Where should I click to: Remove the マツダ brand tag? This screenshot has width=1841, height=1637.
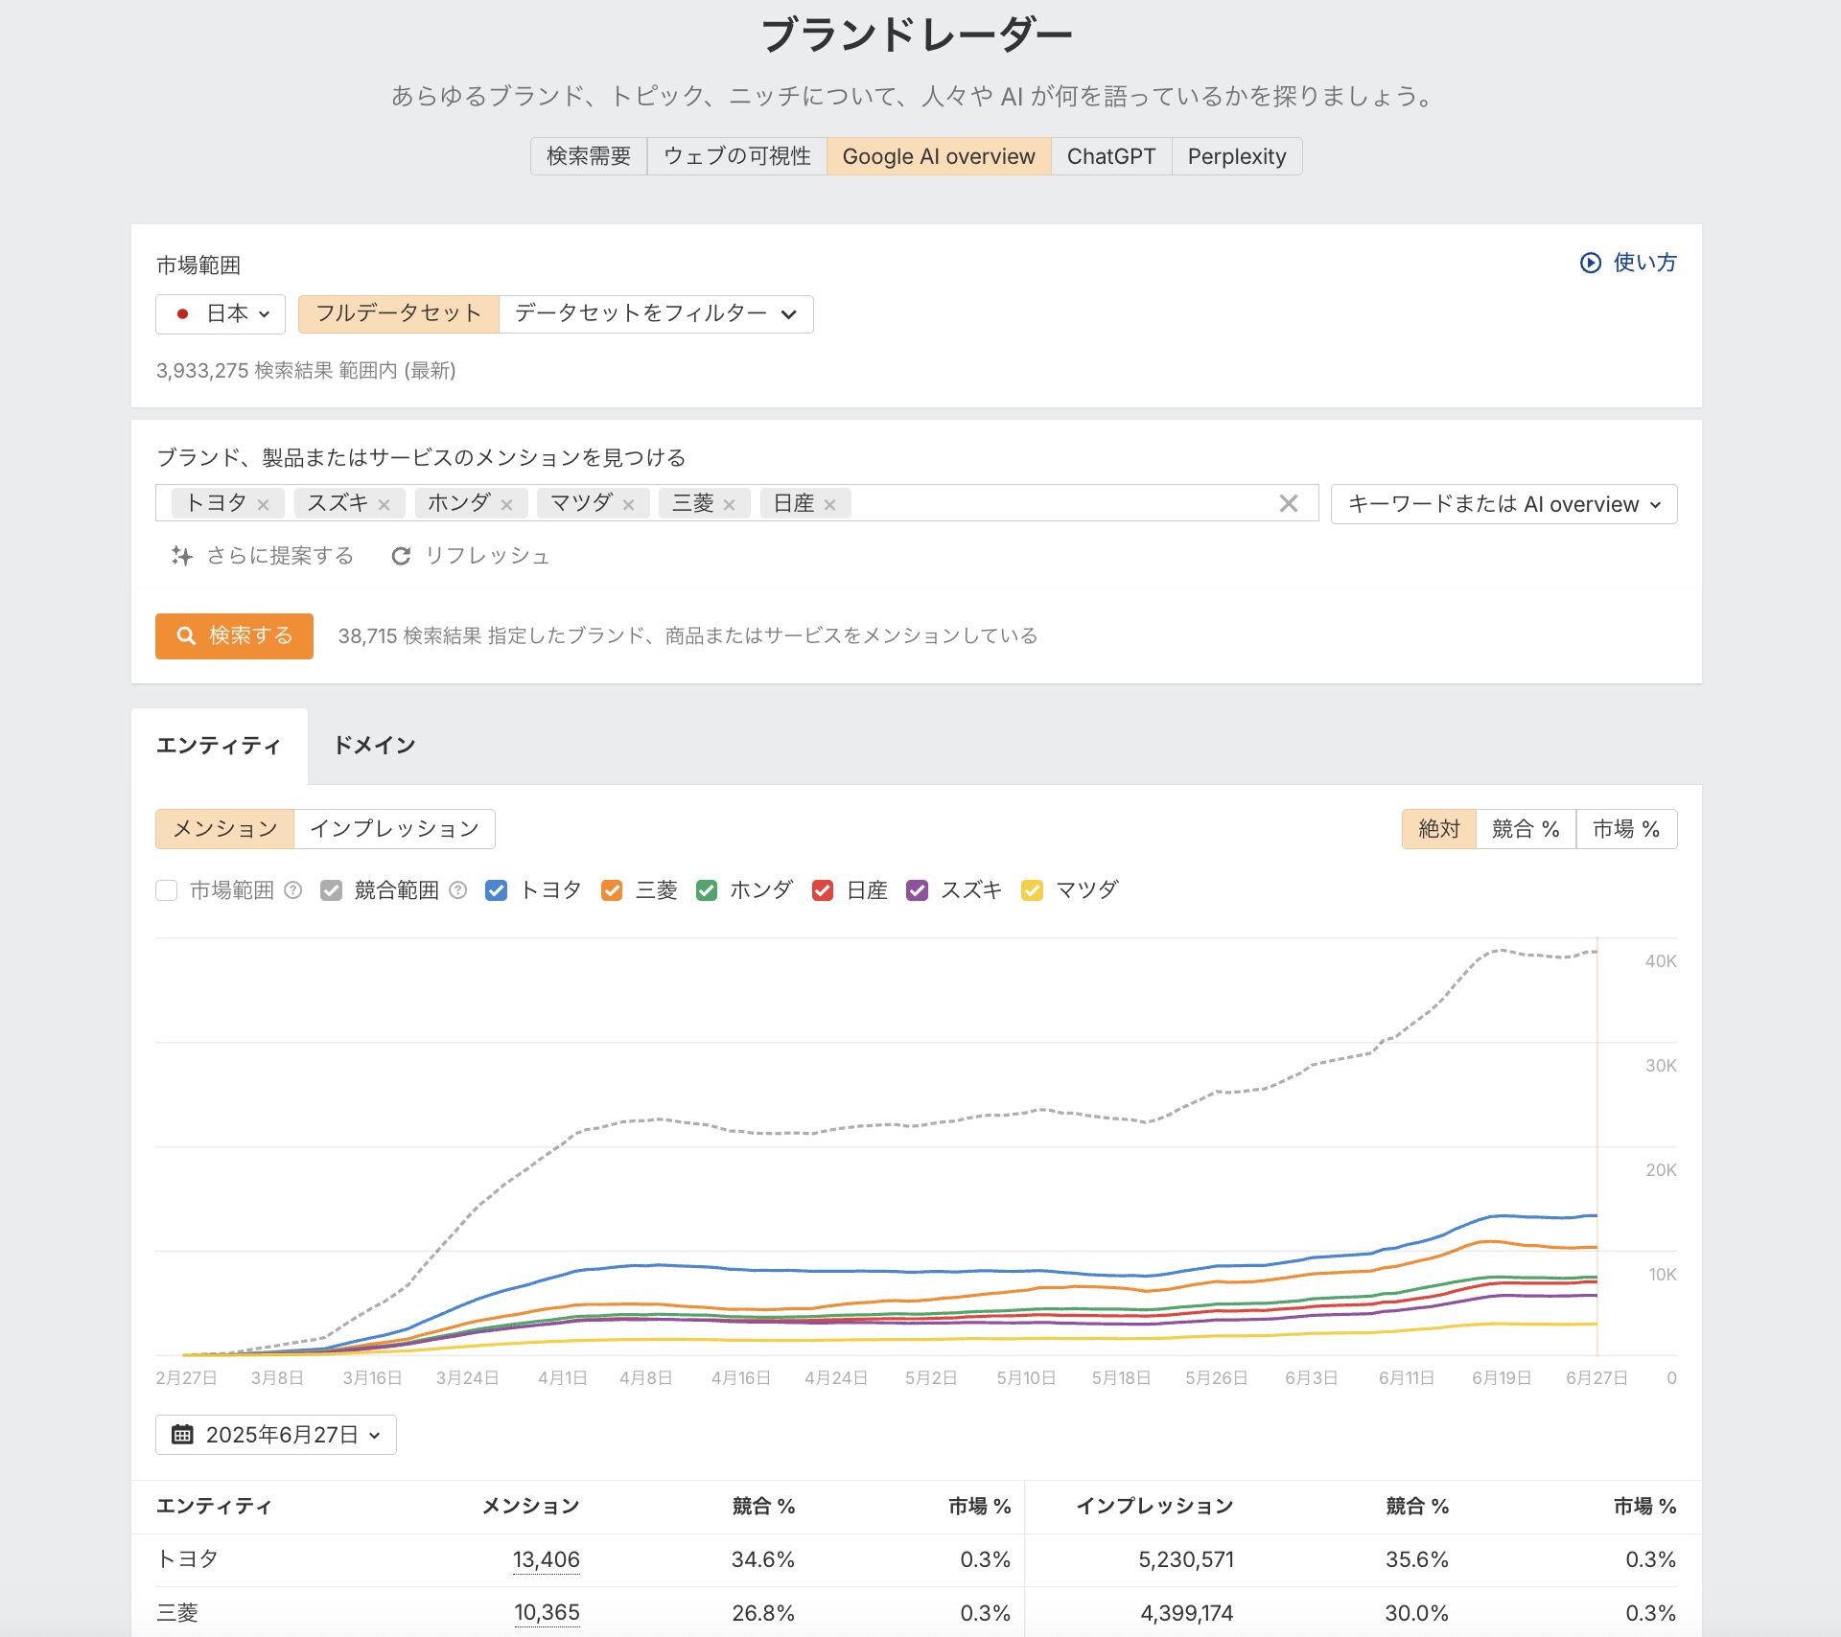pos(628,504)
